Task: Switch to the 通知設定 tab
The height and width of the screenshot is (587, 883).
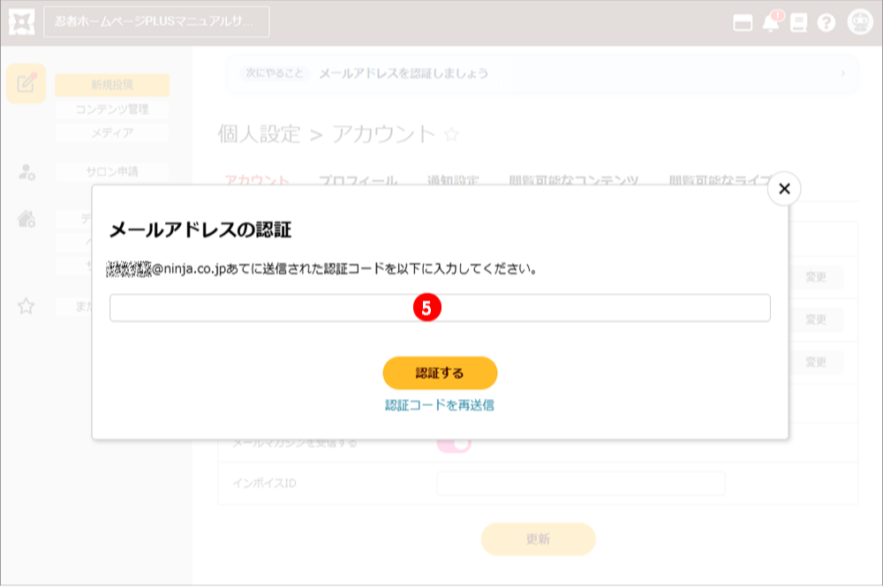Action: coord(453,180)
